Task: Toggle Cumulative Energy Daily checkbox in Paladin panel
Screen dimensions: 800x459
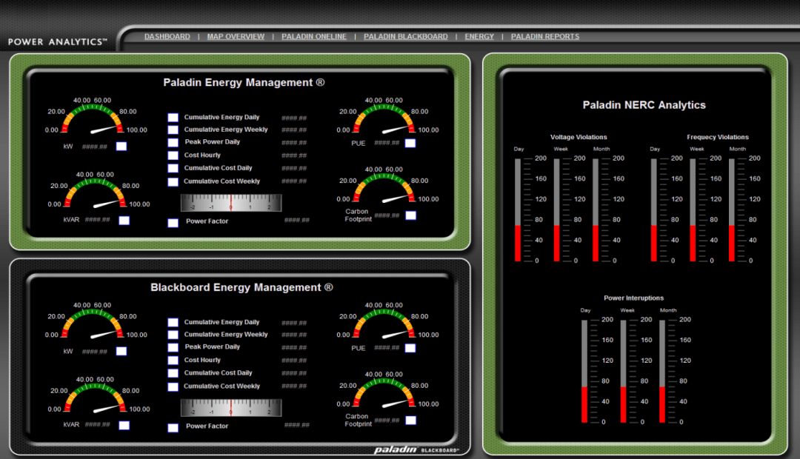Action: coord(173,117)
